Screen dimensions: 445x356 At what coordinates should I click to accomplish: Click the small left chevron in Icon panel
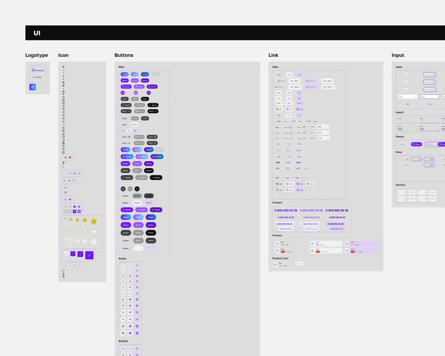click(x=79, y=265)
